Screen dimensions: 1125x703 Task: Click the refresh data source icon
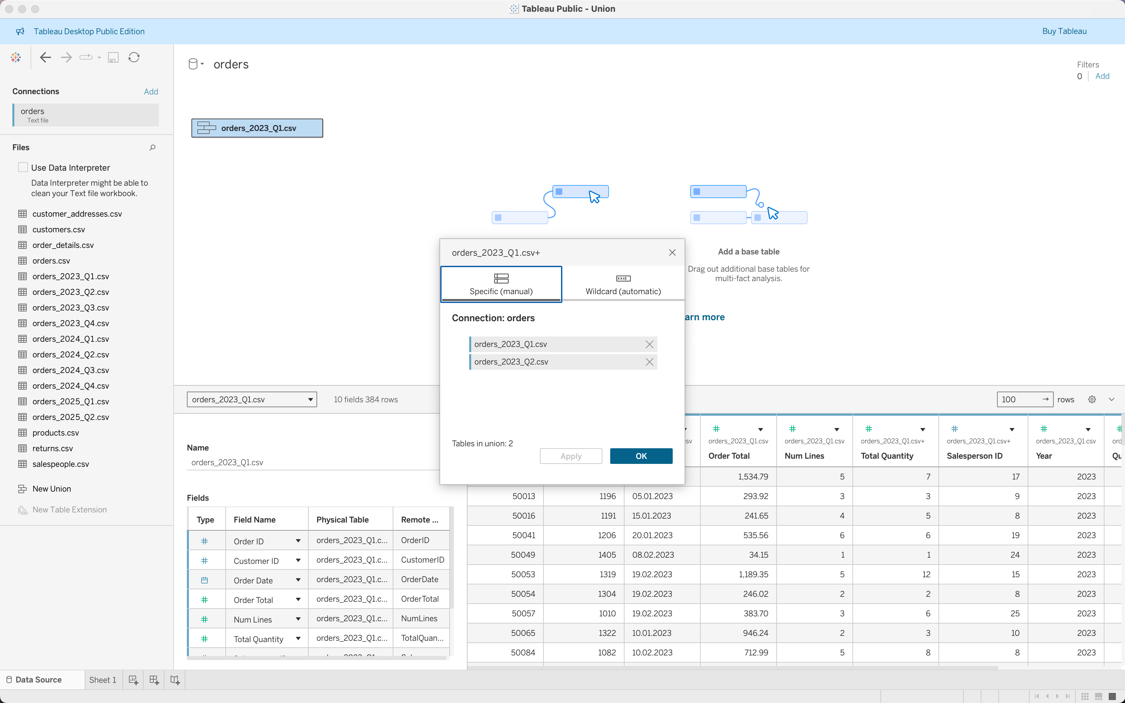point(134,57)
